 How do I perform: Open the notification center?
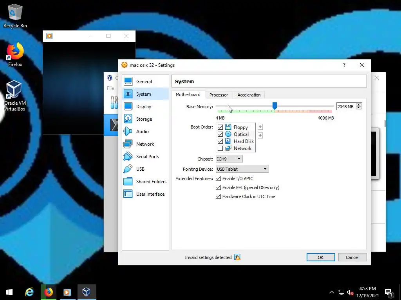389,293
